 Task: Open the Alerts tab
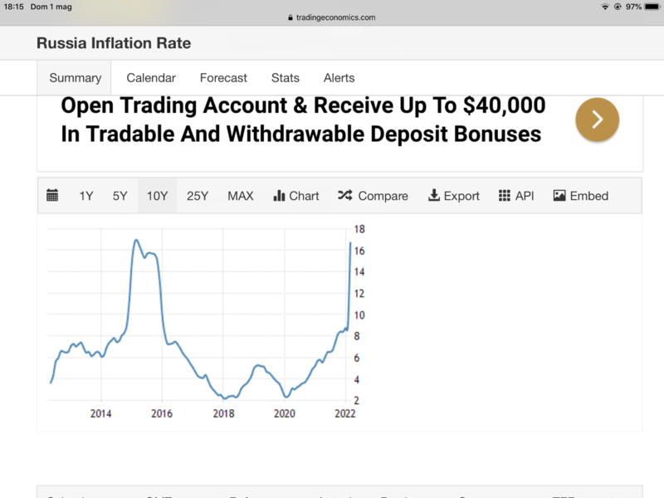point(339,78)
